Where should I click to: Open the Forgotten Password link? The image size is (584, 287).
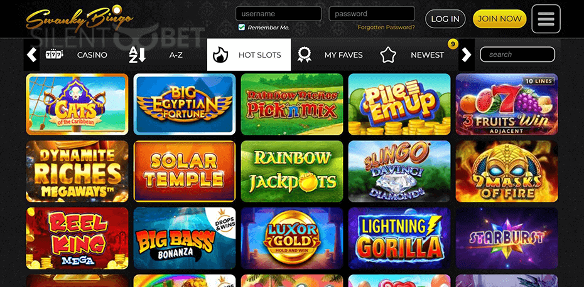click(x=386, y=27)
